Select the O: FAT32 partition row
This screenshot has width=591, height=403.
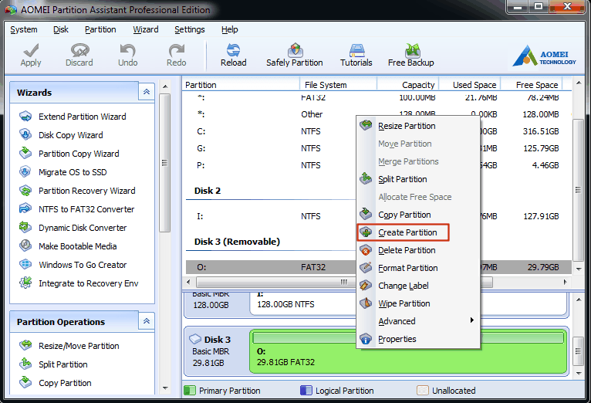click(x=378, y=267)
